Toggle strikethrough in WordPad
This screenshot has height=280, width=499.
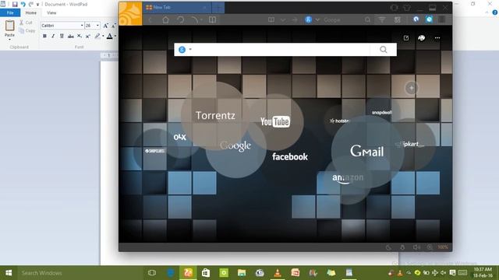(71, 37)
